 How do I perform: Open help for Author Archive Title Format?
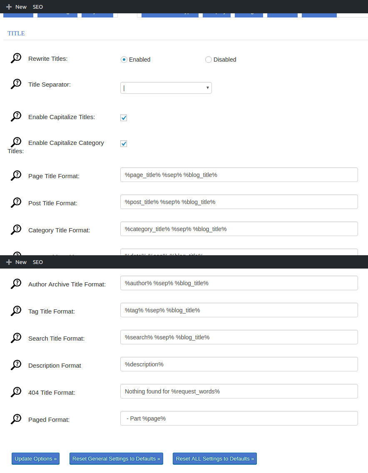(x=15, y=283)
